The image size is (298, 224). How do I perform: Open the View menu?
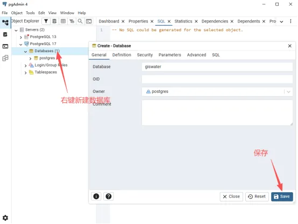point(52,13)
